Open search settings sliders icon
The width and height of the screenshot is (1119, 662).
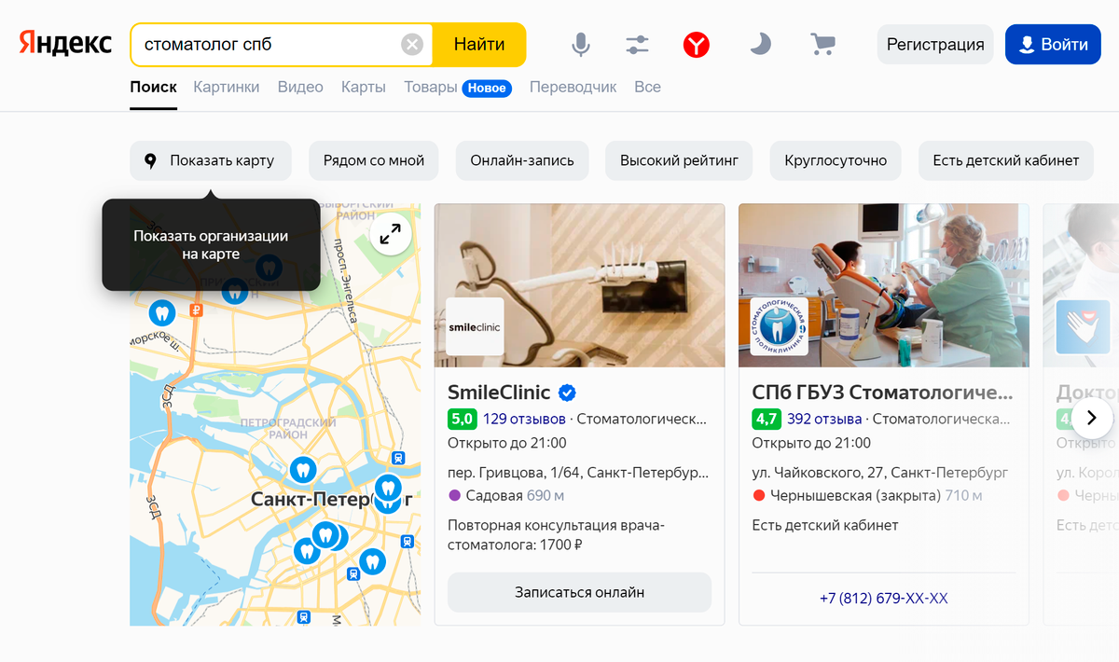pyautogui.click(x=638, y=44)
